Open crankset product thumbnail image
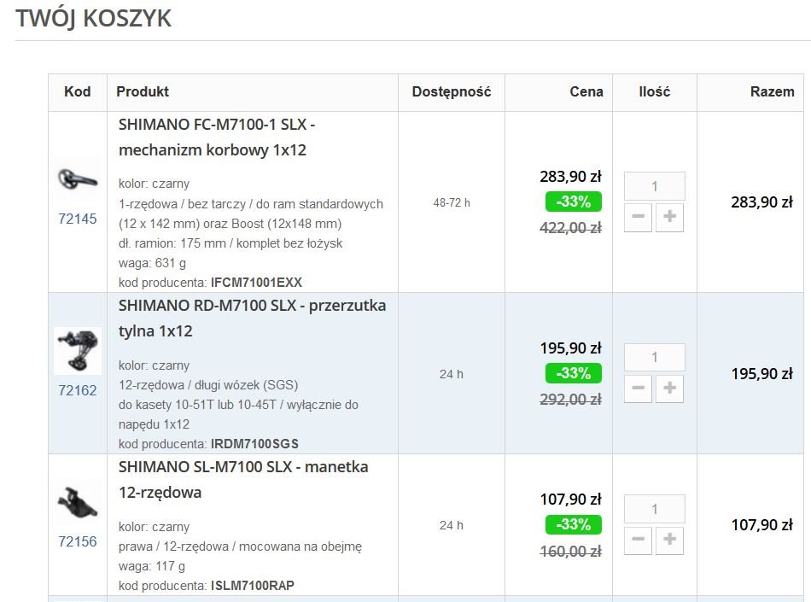The height and width of the screenshot is (602, 811). point(78,180)
